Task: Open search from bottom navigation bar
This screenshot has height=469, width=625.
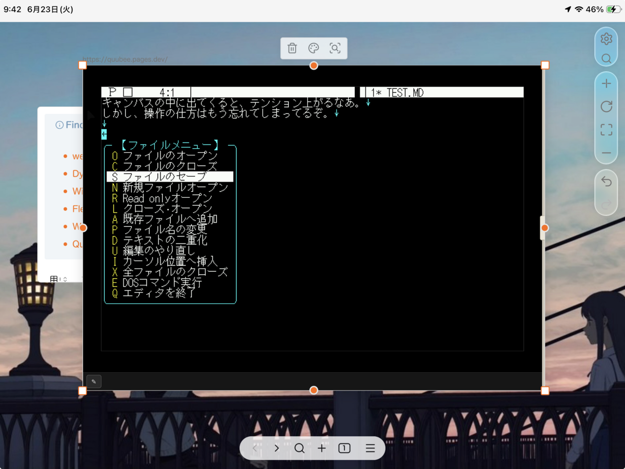Action: click(300, 448)
